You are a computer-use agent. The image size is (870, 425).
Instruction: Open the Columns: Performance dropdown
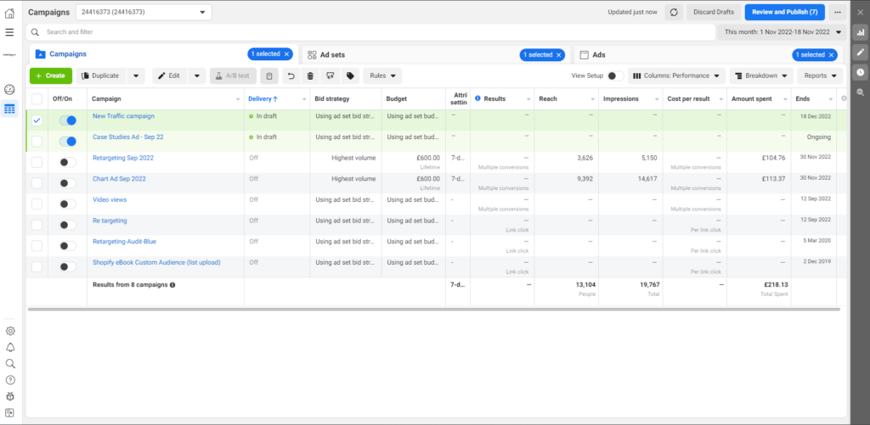[677, 75]
